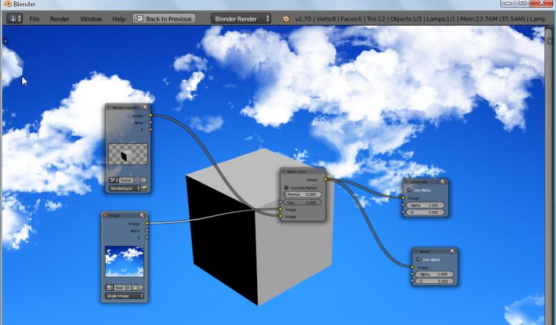Click Viewer node Alpha input socket
This screenshot has height=325, width=556.
[412, 274]
